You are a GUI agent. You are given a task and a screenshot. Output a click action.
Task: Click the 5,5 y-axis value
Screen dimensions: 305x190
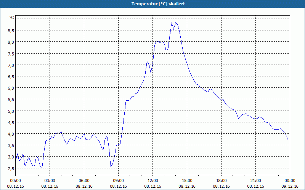click(x=11, y=100)
